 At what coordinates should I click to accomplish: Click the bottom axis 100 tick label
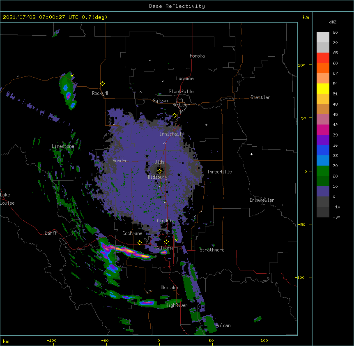coord(264,340)
